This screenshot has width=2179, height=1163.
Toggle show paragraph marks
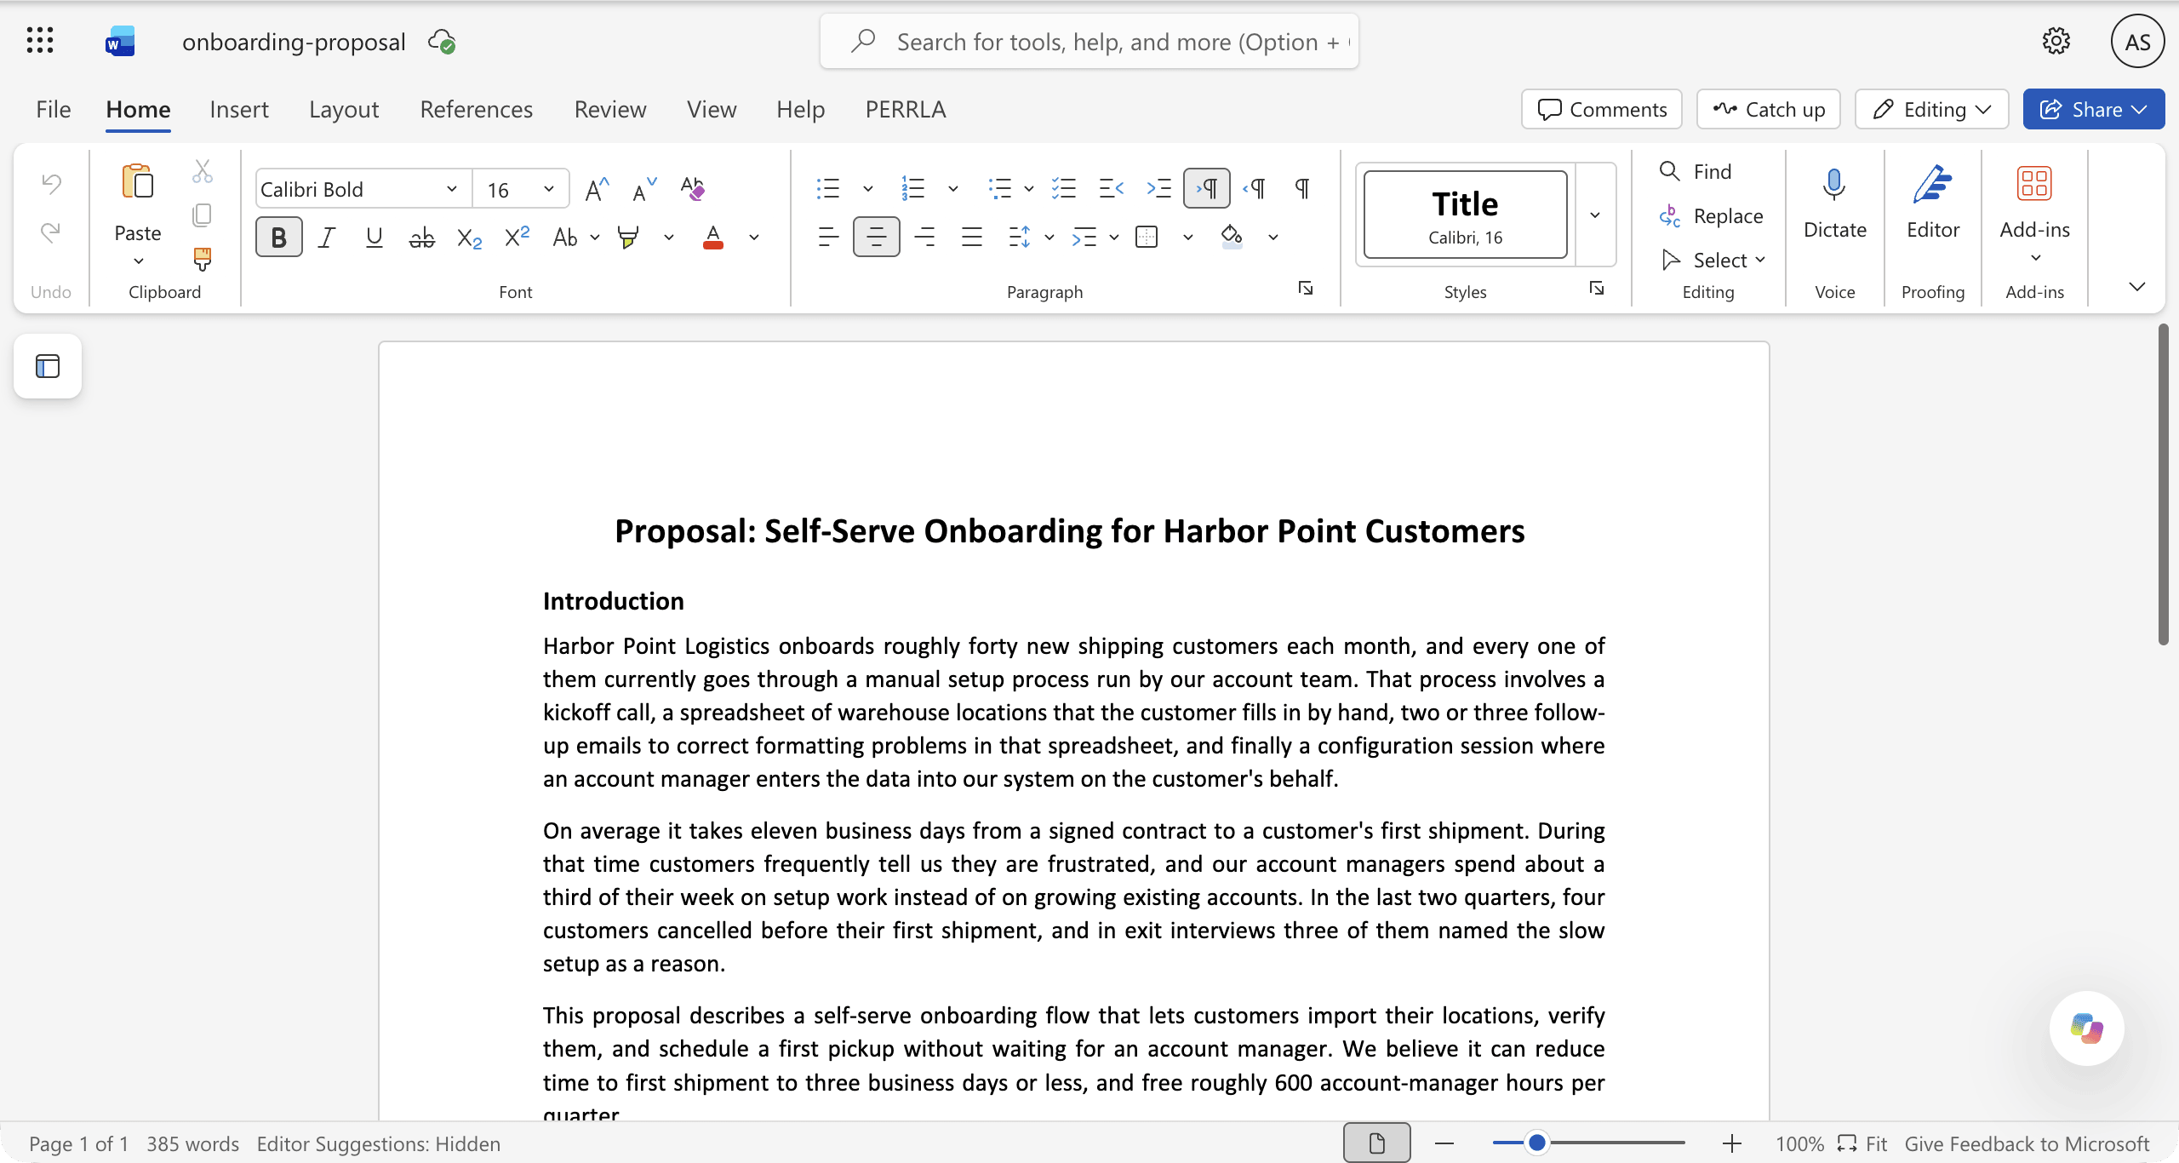coord(1301,188)
